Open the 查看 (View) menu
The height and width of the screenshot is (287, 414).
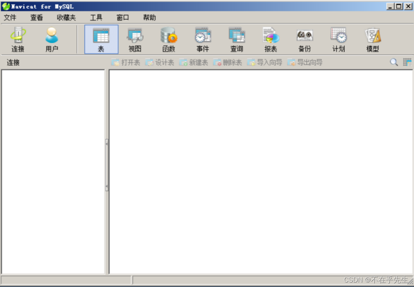point(36,18)
